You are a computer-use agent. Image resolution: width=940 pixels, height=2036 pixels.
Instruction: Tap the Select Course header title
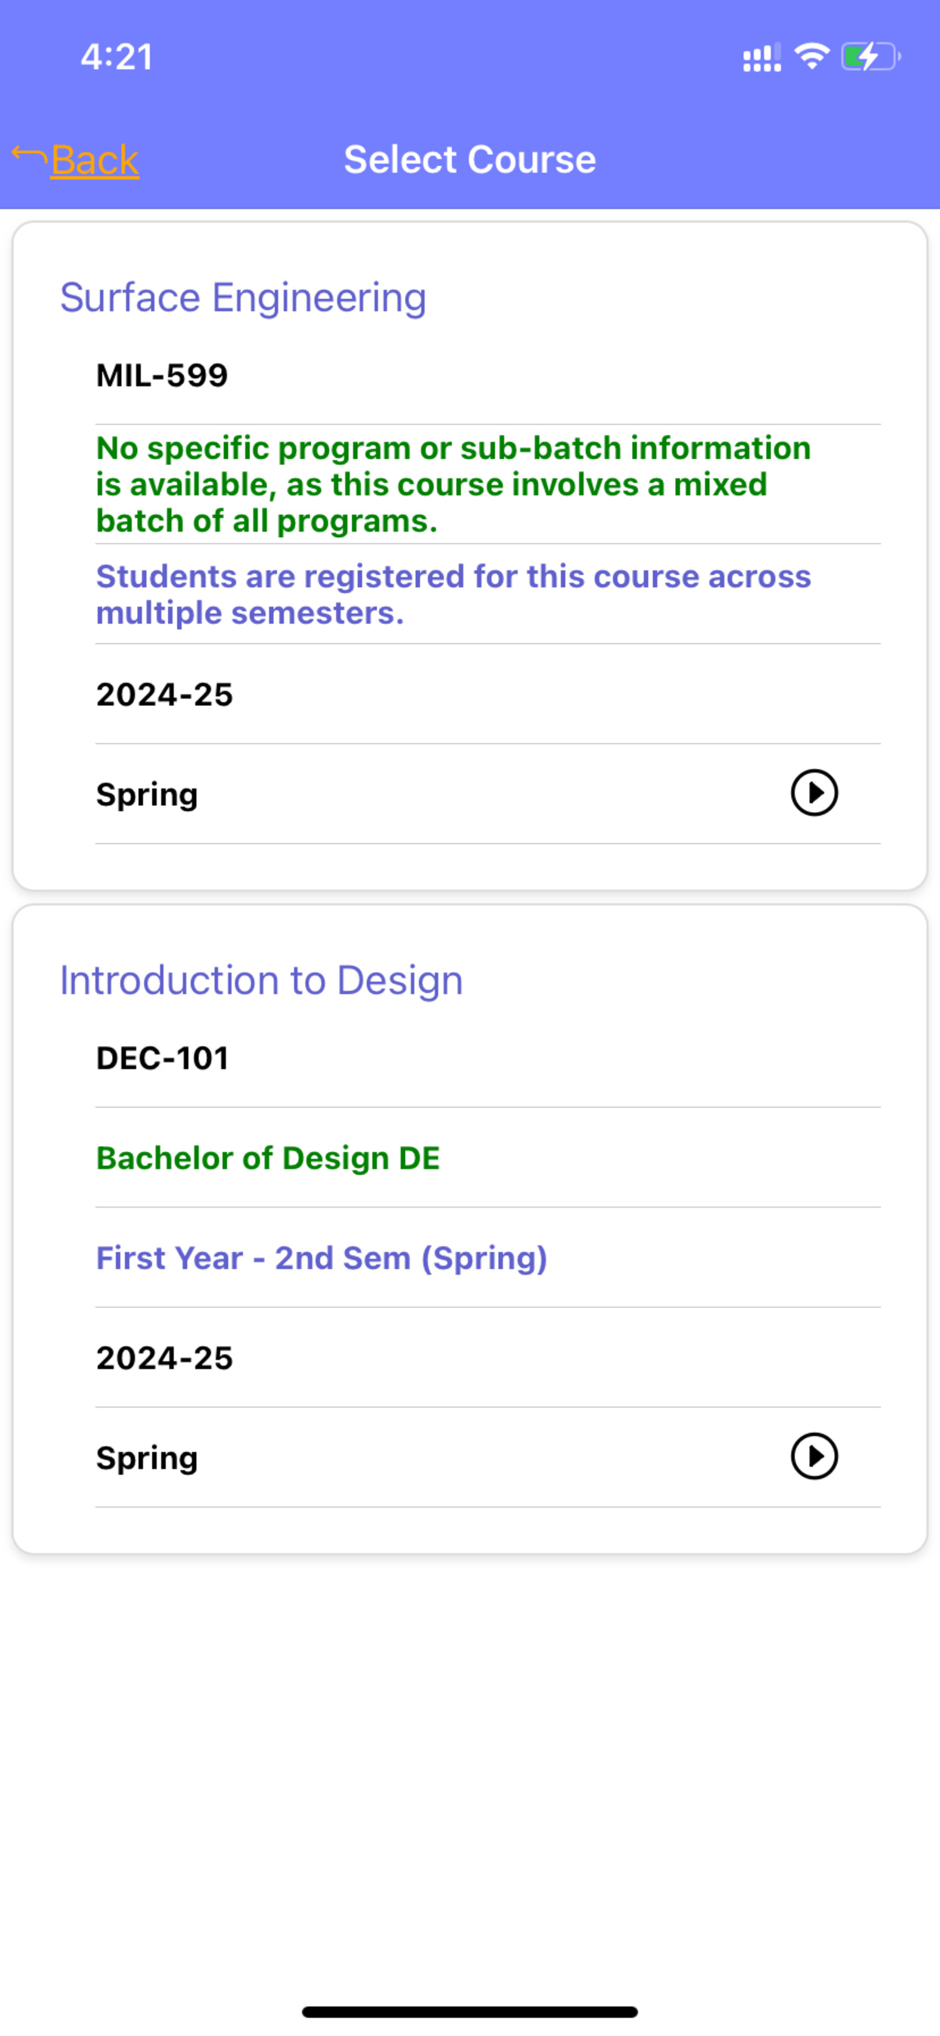[470, 160]
